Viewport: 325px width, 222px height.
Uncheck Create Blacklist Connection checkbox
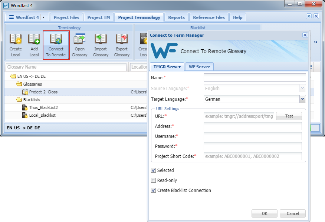(x=153, y=190)
